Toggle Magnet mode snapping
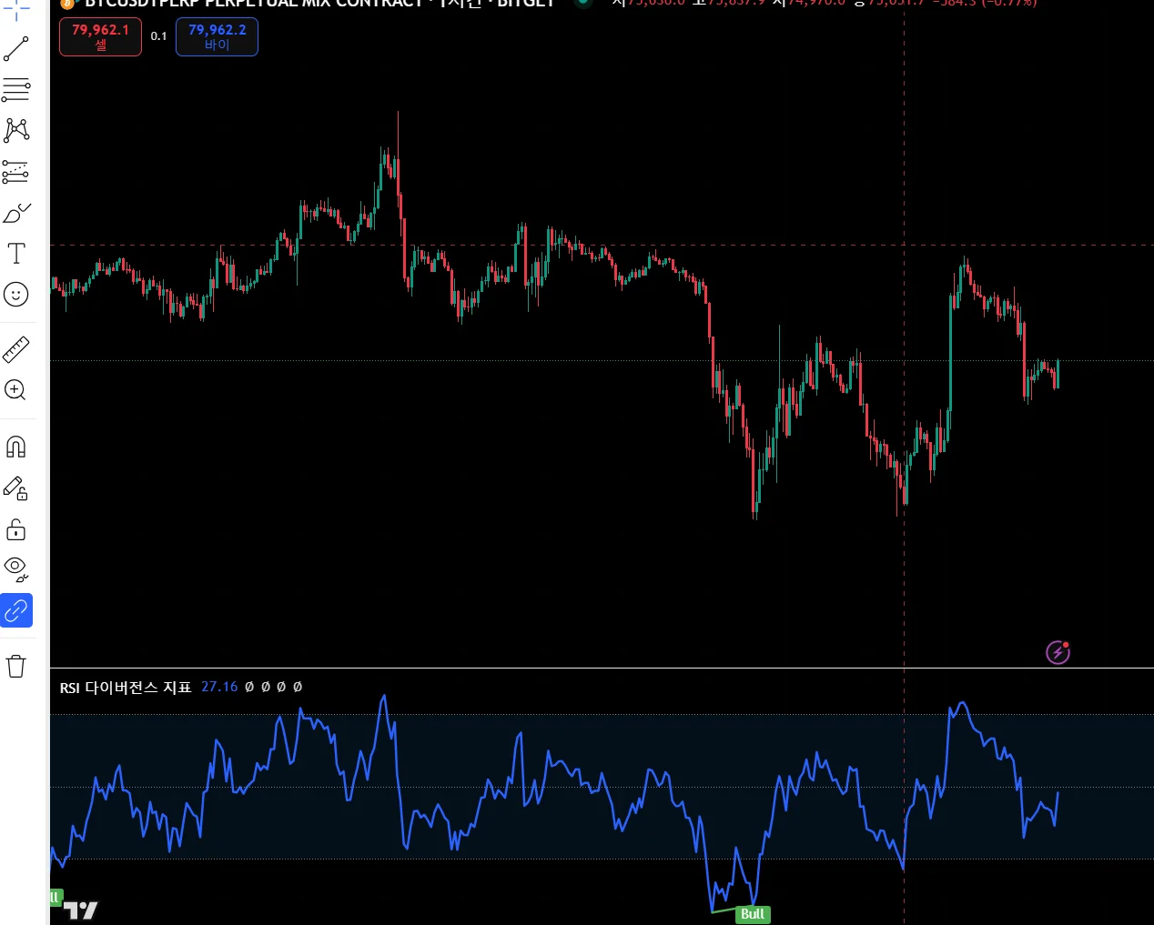1154x925 pixels. click(x=16, y=447)
